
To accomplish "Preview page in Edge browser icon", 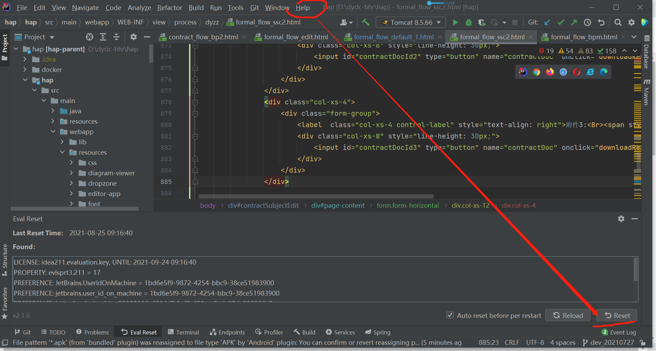I will pos(604,72).
